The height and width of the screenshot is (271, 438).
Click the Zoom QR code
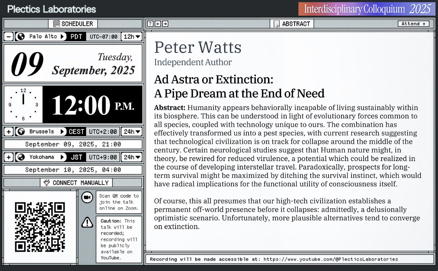40,227
